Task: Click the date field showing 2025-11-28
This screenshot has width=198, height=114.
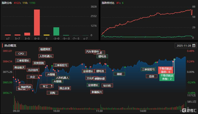Action: (x=186, y=46)
